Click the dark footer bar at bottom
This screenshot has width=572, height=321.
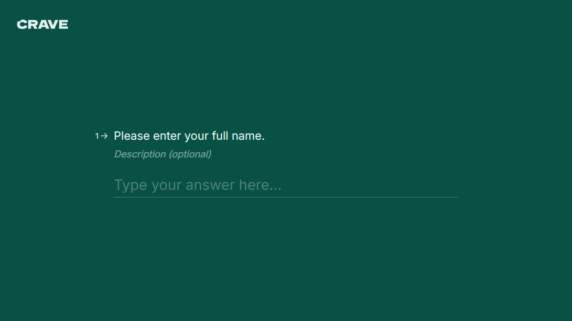click(286, 319)
